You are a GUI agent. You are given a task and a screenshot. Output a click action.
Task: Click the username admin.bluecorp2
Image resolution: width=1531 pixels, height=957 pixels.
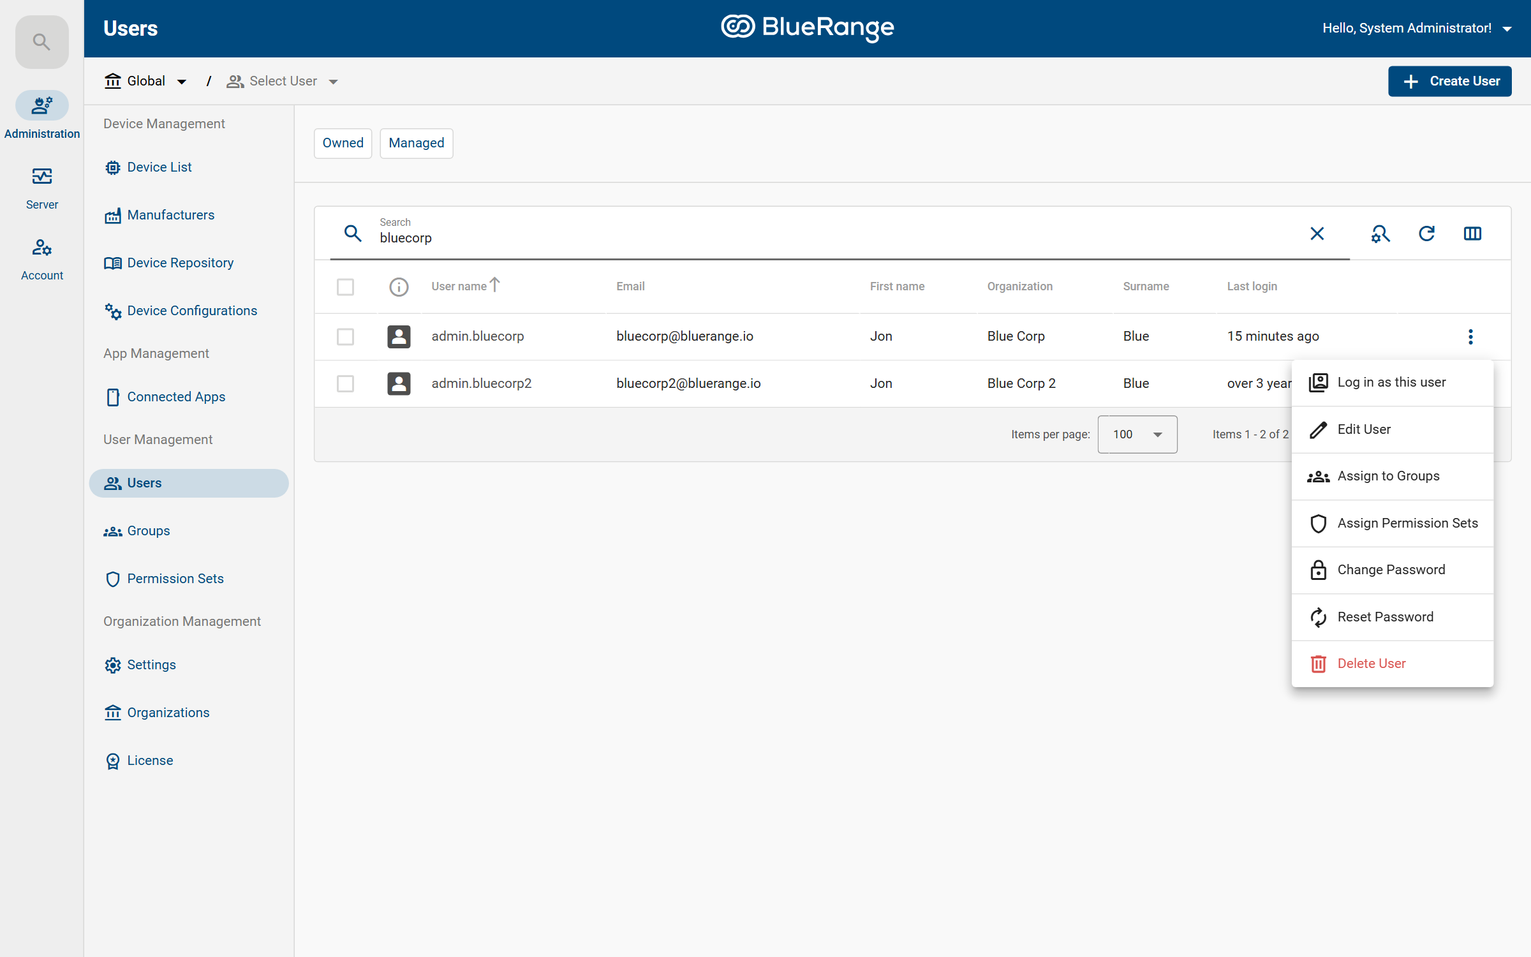[x=481, y=383]
